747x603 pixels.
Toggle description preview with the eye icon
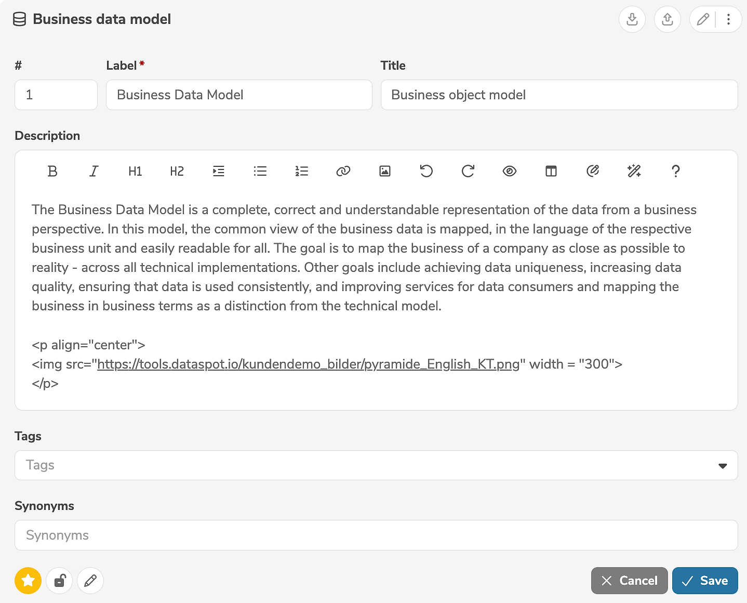point(510,171)
